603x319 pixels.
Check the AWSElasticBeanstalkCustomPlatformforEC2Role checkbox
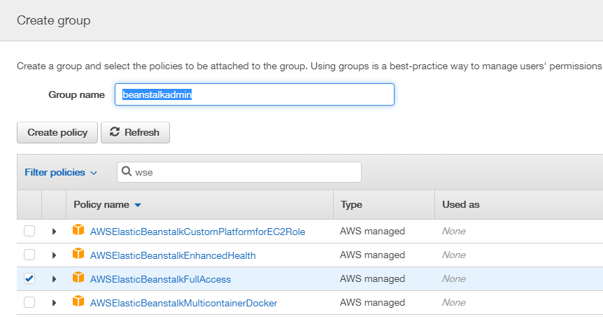tap(29, 231)
